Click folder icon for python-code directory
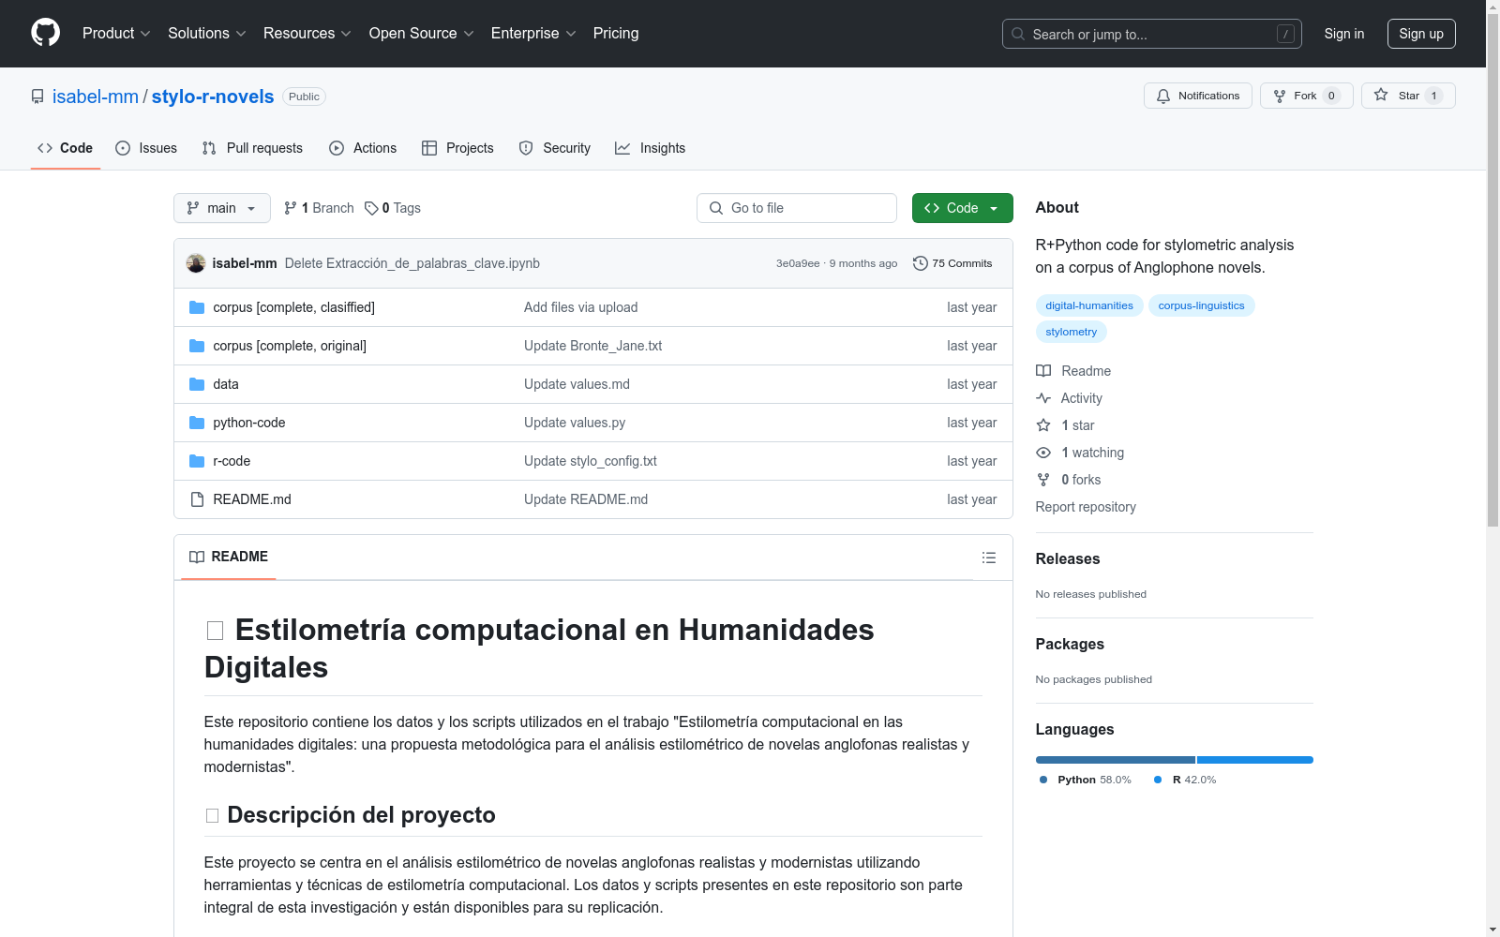The height and width of the screenshot is (937, 1500). pyautogui.click(x=197, y=423)
